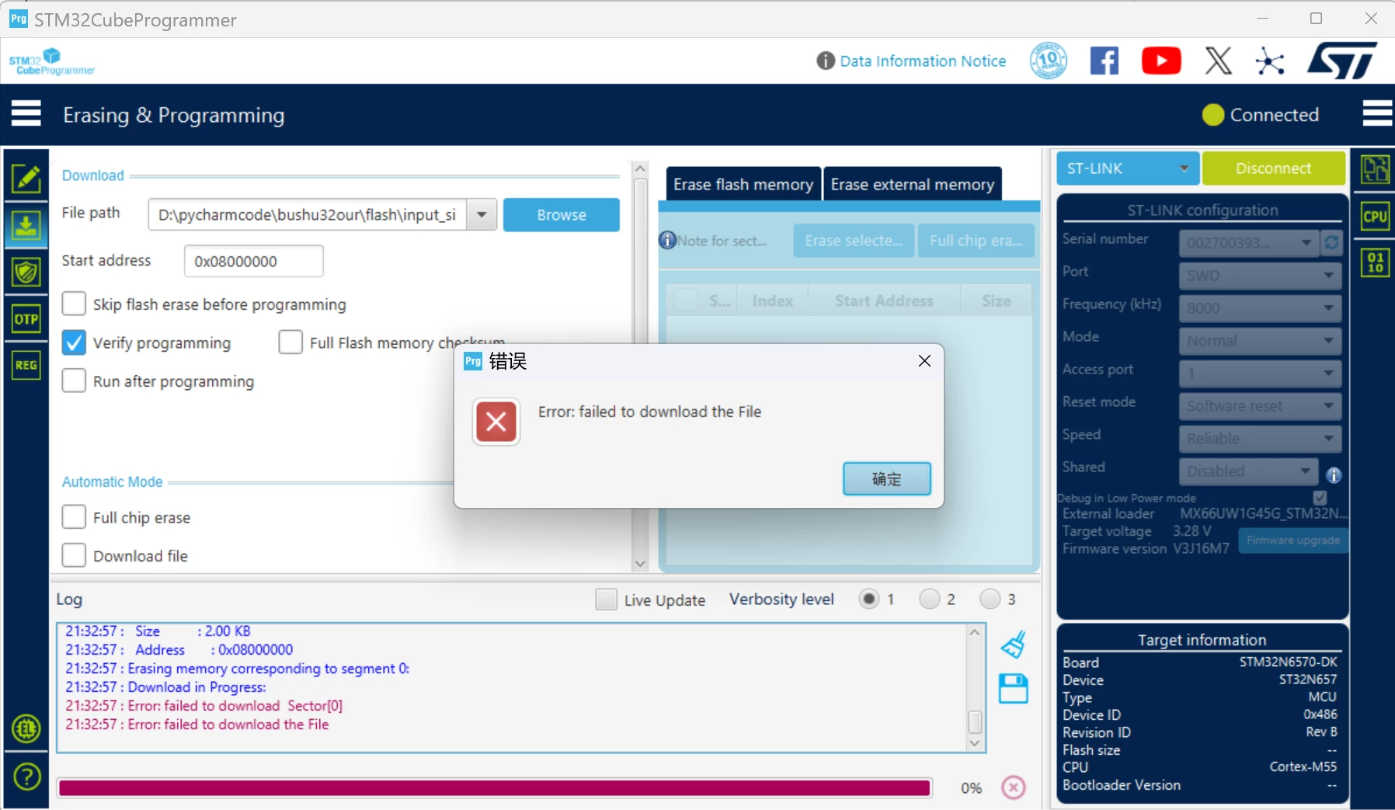Enable Full chip erase in Automatic Mode

tap(74, 517)
